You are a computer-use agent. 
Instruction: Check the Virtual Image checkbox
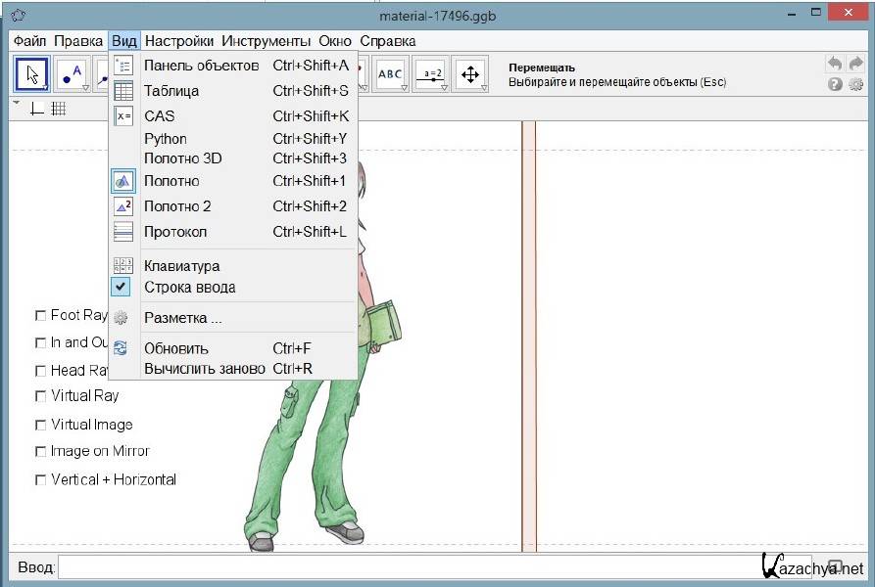pos(41,425)
